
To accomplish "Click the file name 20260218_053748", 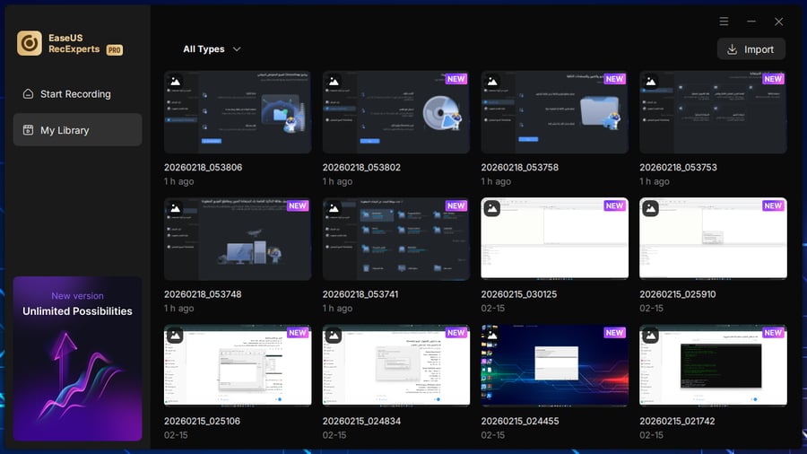I will point(203,294).
